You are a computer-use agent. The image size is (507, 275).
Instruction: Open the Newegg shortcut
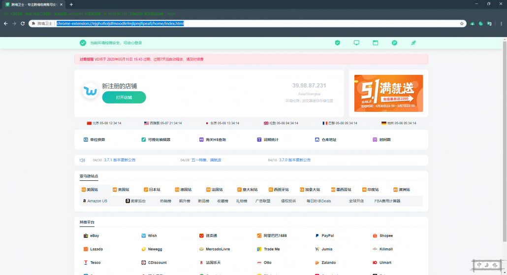pos(152,249)
